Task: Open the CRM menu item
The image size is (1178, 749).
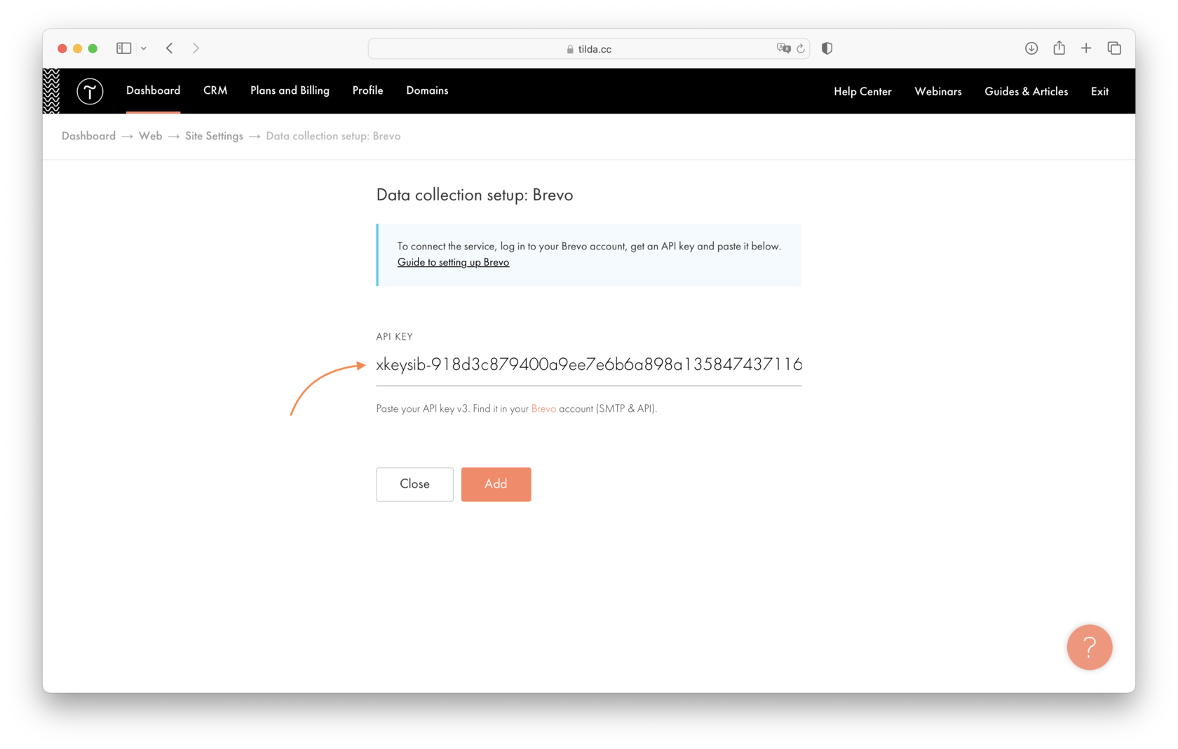Action: (215, 90)
